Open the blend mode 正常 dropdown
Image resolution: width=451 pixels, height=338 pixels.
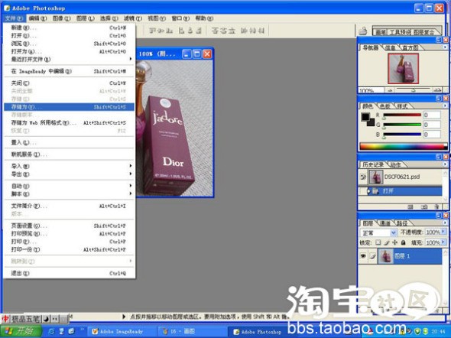[x=393, y=232]
